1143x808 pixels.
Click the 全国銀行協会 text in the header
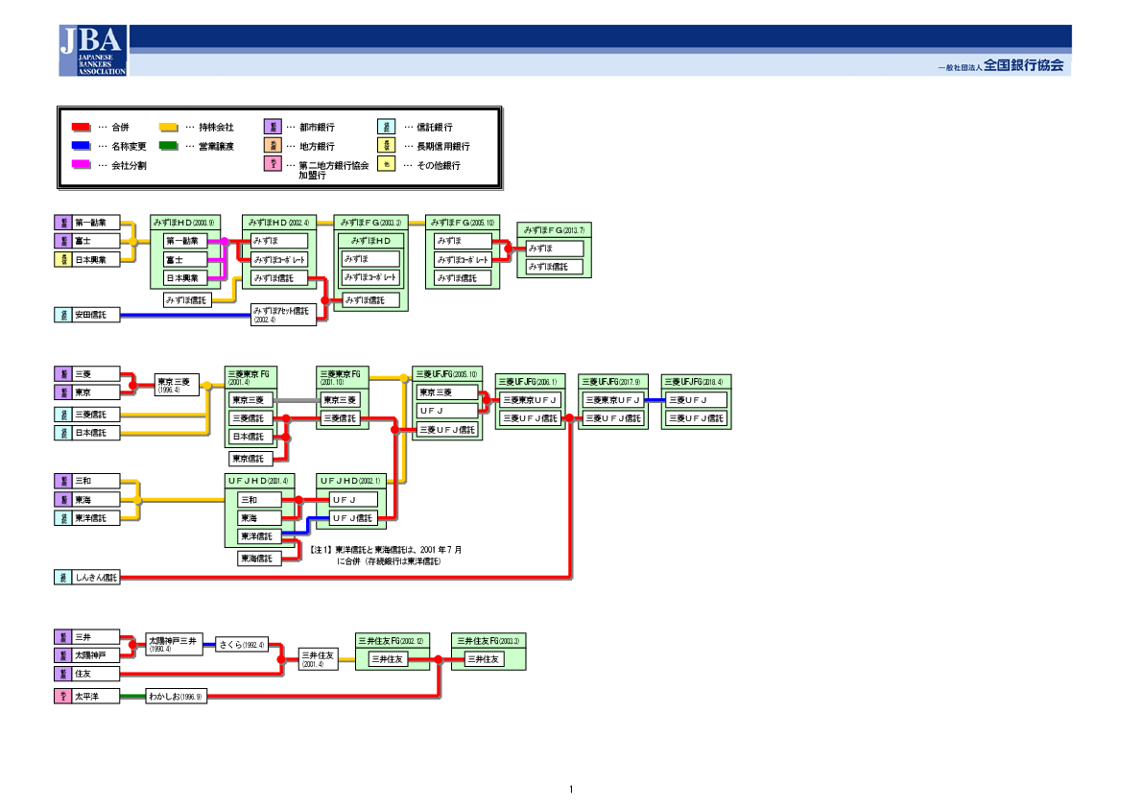pyautogui.click(x=1023, y=65)
